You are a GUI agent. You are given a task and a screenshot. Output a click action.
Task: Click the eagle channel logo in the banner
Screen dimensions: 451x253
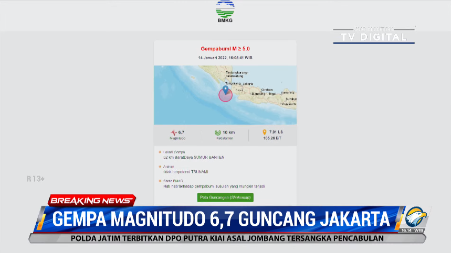pyautogui.click(x=415, y=217)
